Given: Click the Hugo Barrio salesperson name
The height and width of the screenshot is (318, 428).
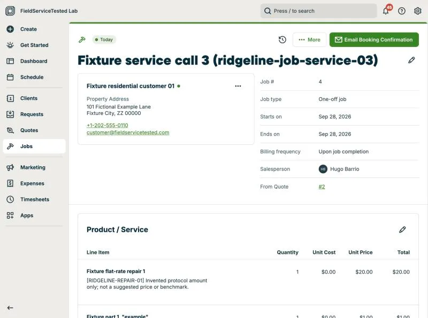Looking at the screenshot, I should pos(345,169).
